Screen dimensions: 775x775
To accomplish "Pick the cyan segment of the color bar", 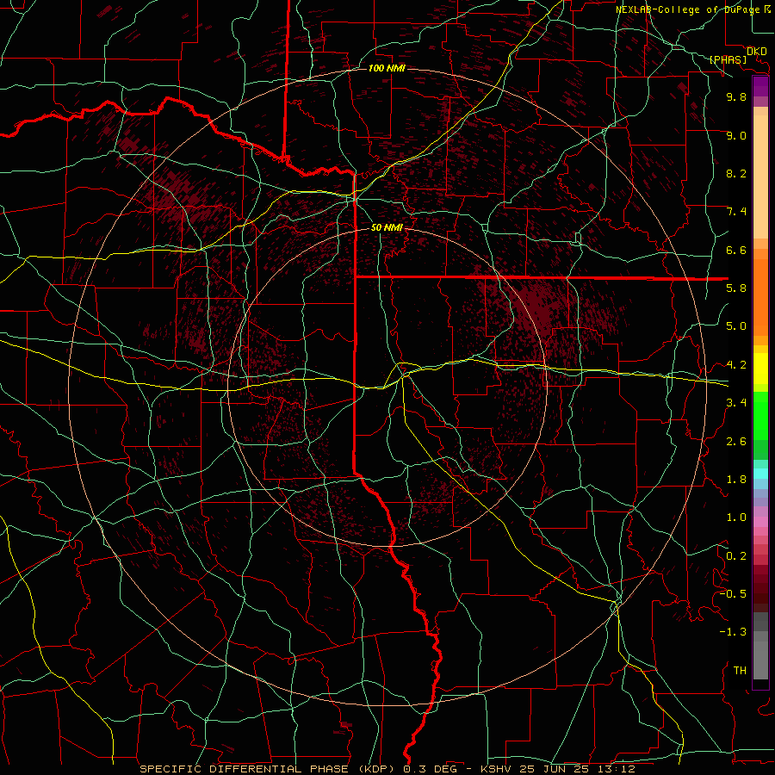I will tap(760, 474).
